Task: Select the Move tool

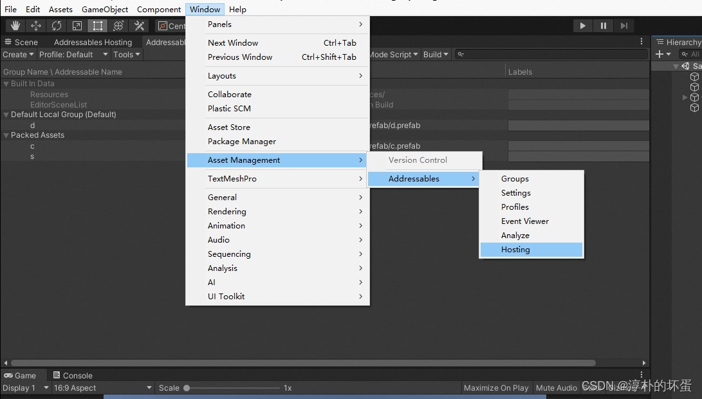Action: 36,26
